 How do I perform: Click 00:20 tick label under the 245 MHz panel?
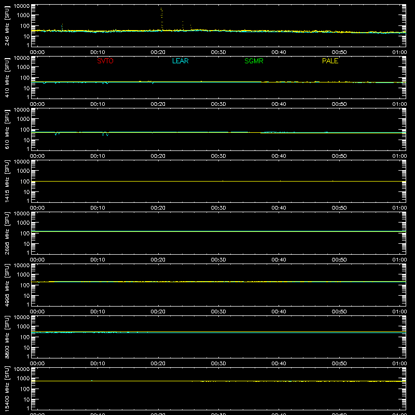click(158, 52)
